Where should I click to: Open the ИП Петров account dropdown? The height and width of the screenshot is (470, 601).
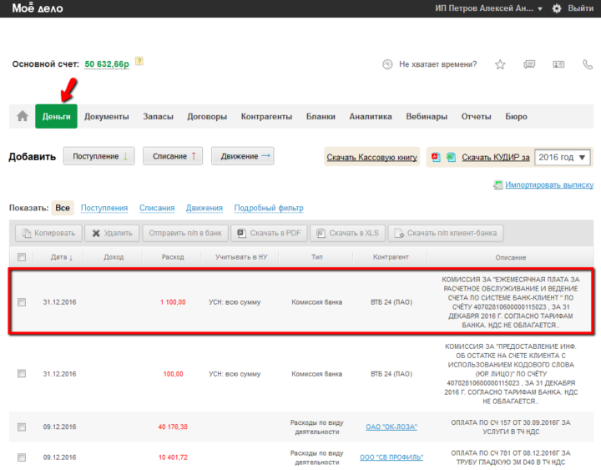click(489, 8)
